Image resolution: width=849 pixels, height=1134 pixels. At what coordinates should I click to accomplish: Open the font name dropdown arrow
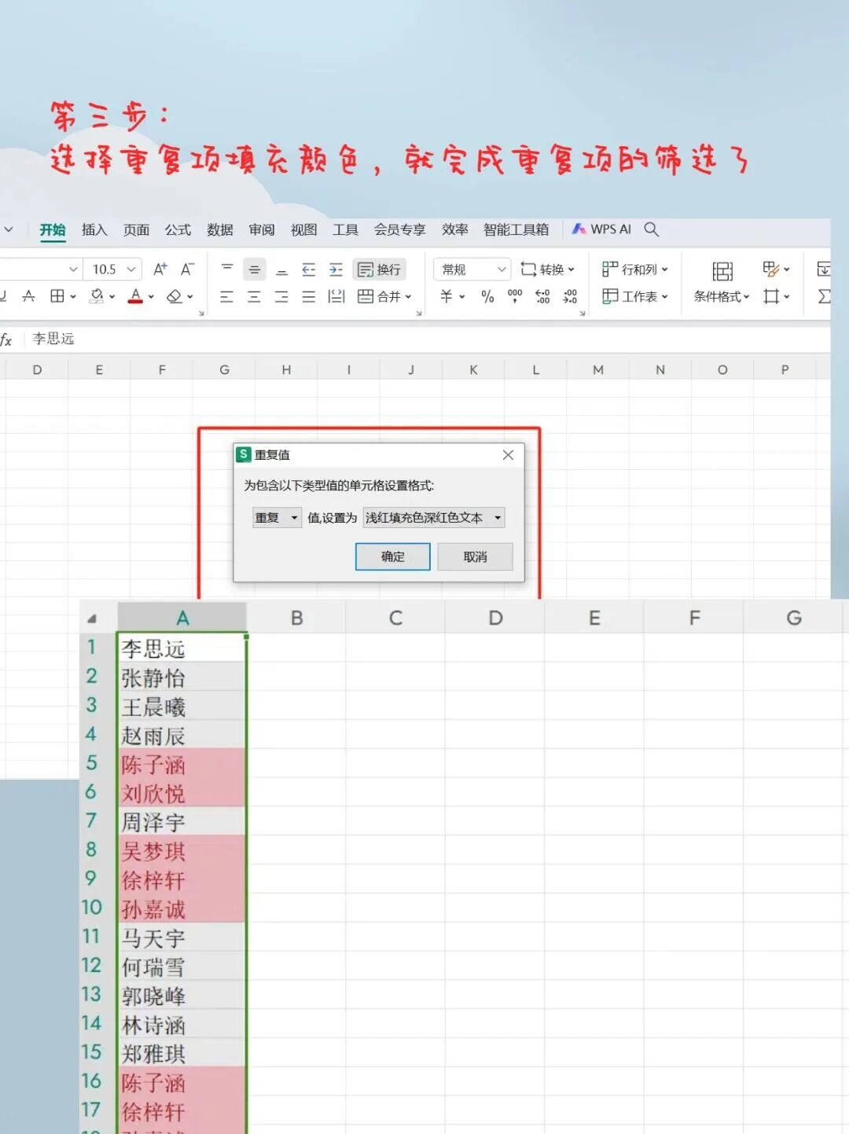(x=73, y=270)
